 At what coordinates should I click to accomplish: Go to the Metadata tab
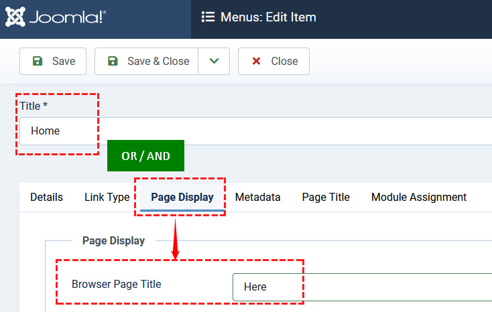click(257, 197)
